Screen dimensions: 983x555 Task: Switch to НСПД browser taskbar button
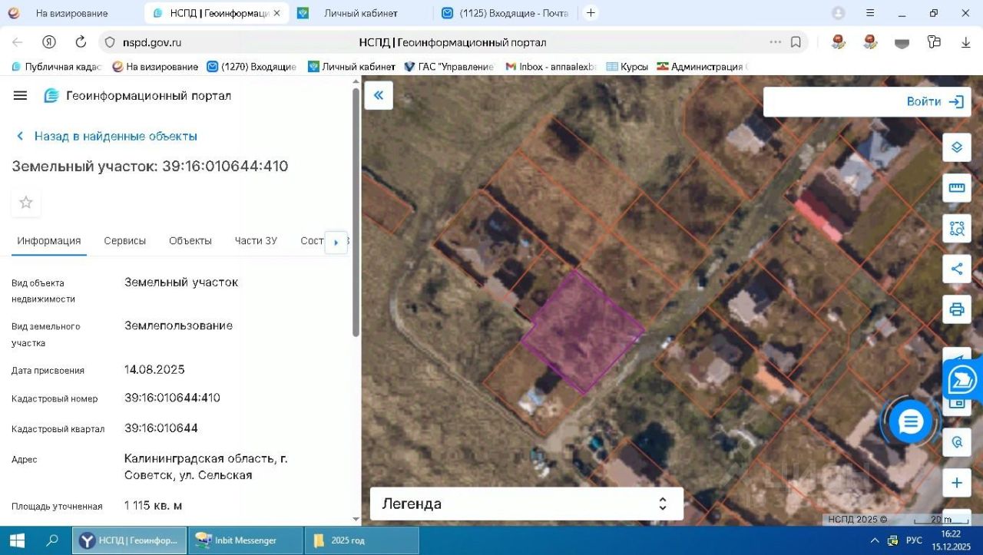130,540
